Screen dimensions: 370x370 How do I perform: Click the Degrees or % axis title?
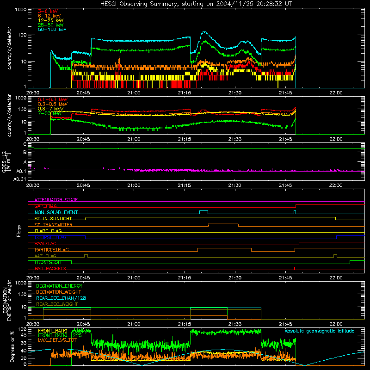12,346
